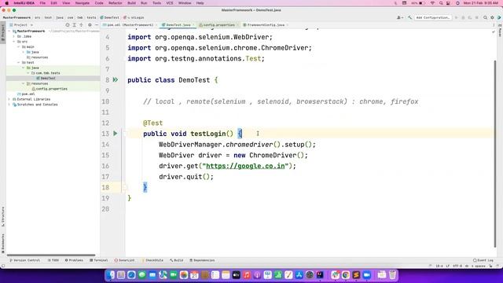
Task: Open the File menu
Action: pos(42,3)
